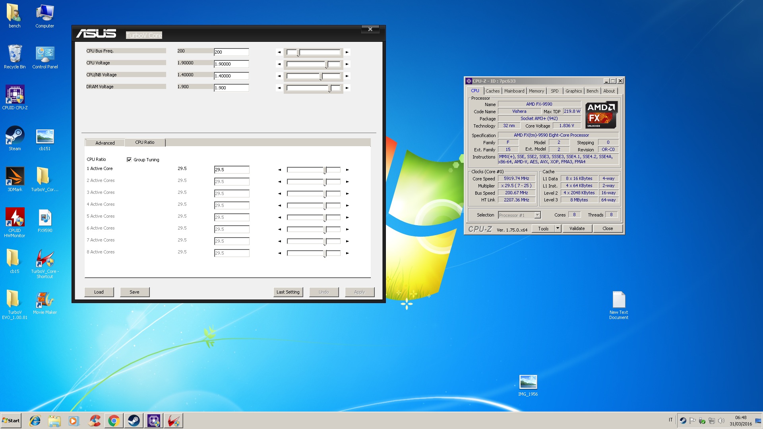Open the Computer desktop icon

[45, 16]
